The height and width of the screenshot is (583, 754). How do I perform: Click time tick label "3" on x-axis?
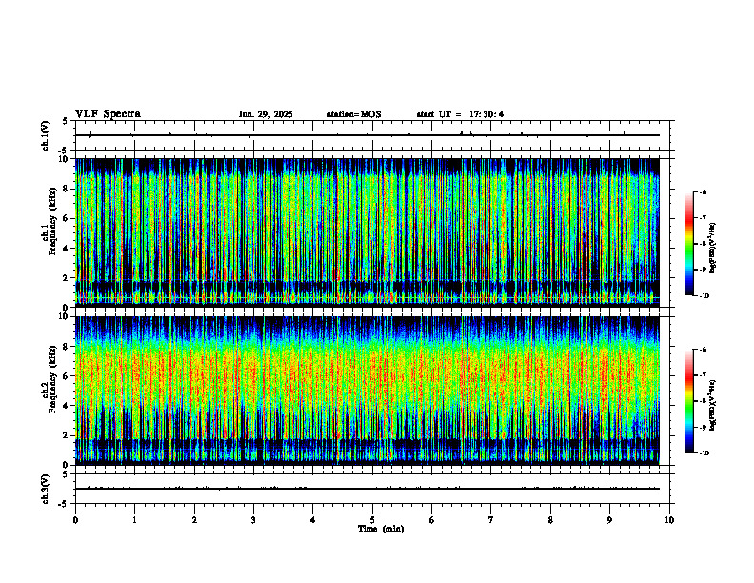(x=253, y=520)
